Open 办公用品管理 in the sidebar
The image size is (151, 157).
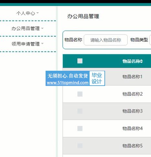coord(26,28)
